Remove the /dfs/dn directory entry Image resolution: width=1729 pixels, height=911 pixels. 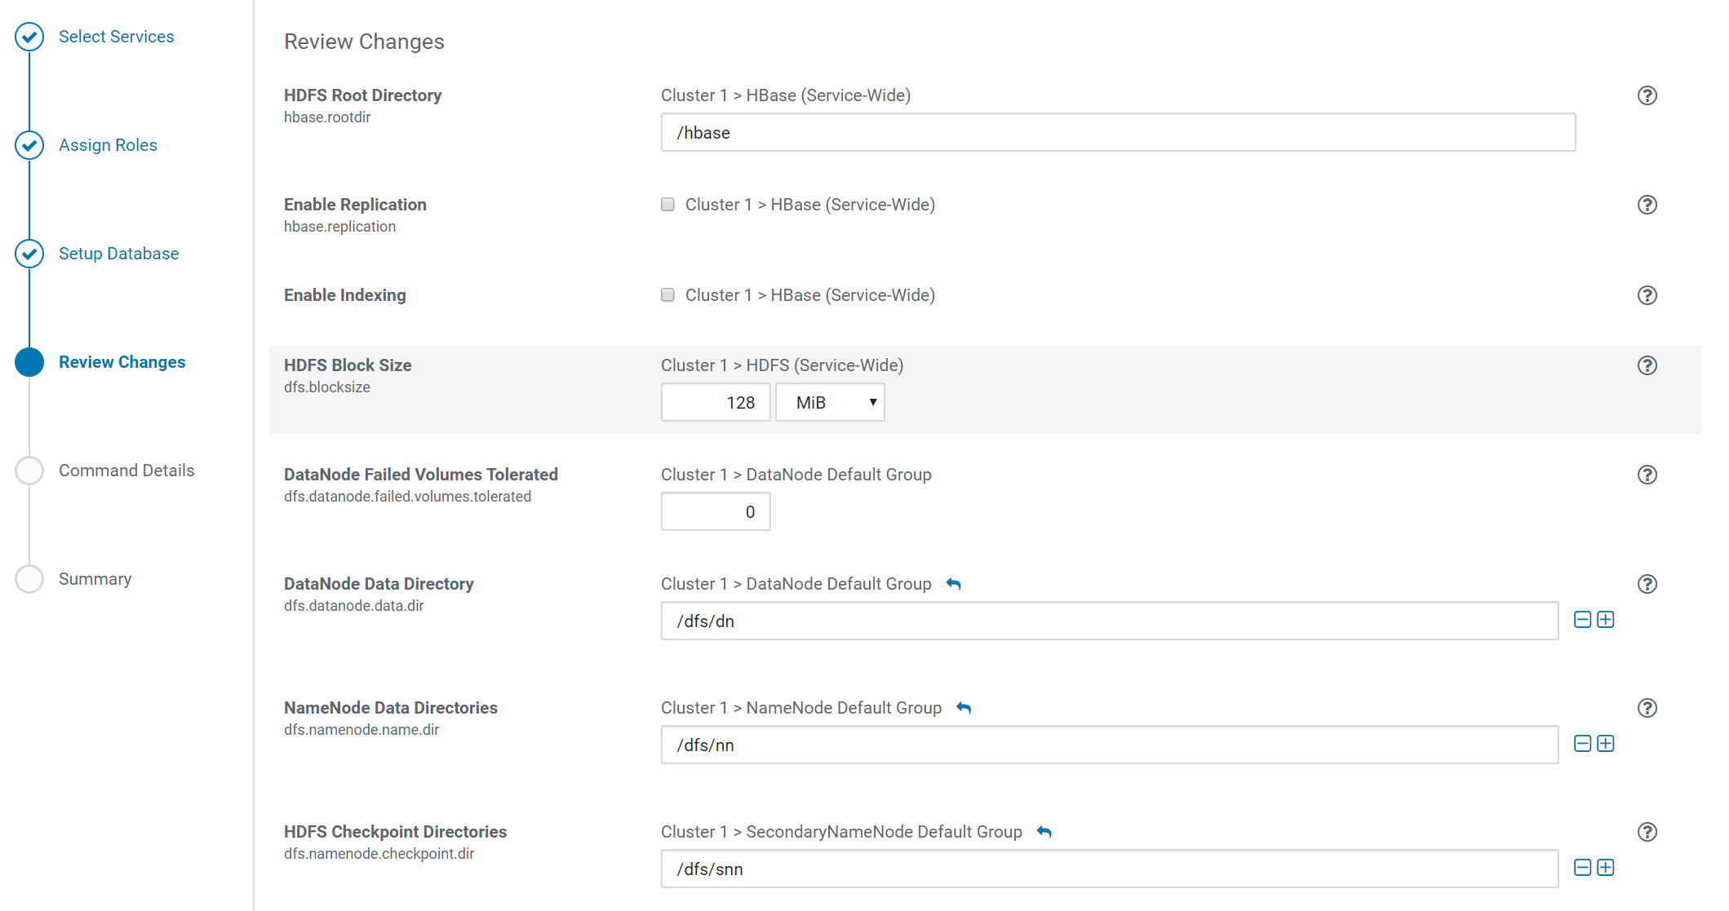pos(1582,620)
